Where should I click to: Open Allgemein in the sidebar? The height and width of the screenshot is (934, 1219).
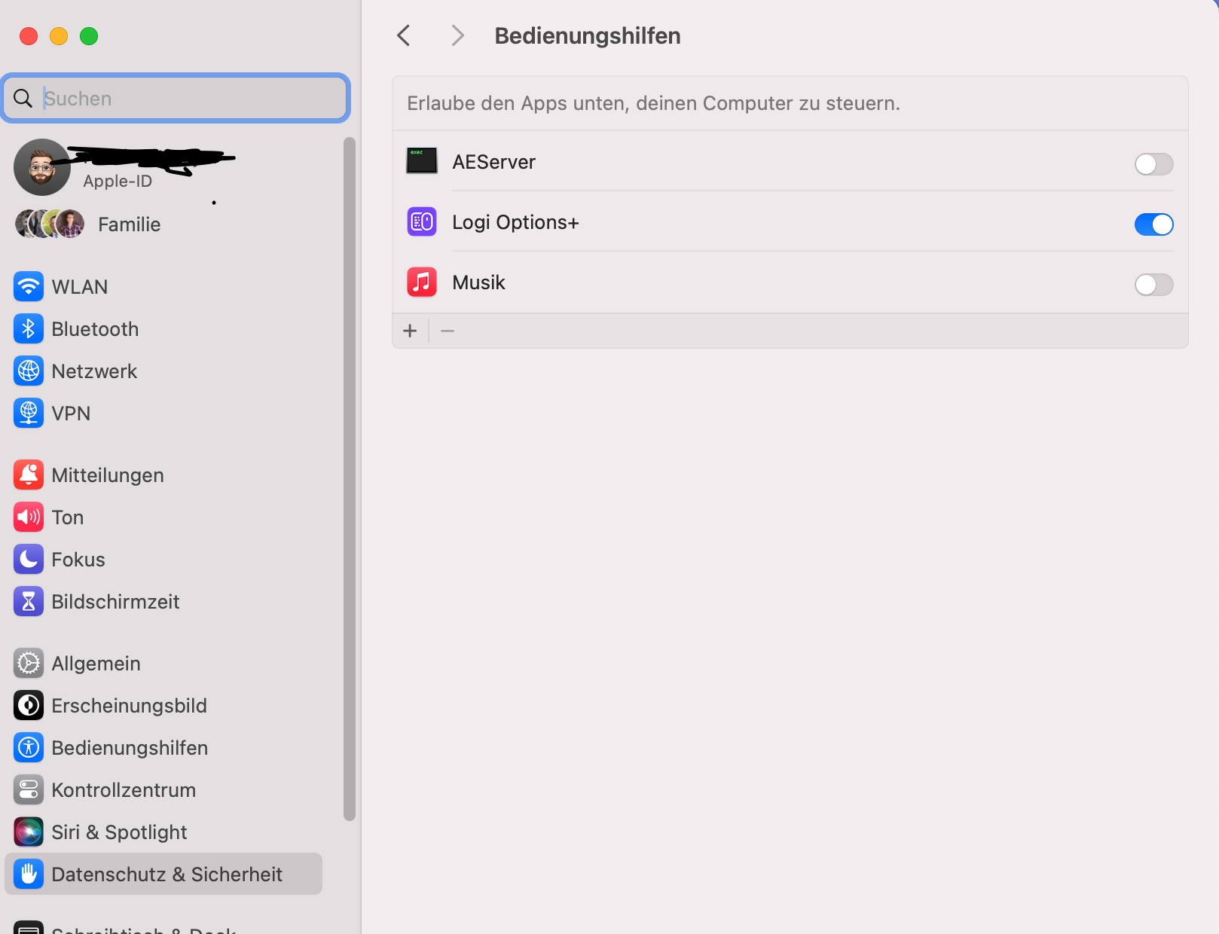96,664
